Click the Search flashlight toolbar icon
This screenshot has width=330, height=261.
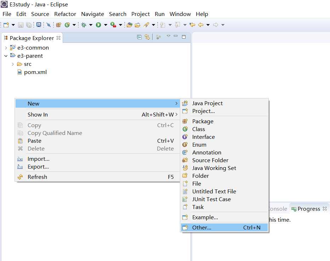[147, 25]
